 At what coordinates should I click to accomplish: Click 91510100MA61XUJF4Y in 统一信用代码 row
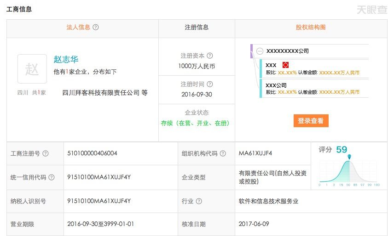point(99,177)
